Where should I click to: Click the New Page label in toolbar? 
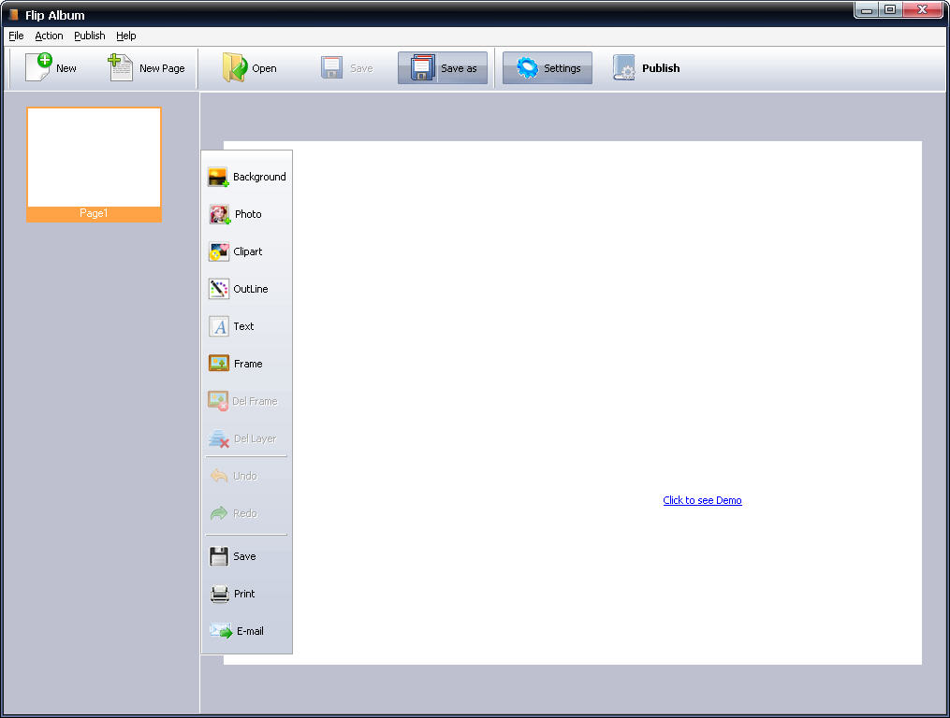(162, 68)
